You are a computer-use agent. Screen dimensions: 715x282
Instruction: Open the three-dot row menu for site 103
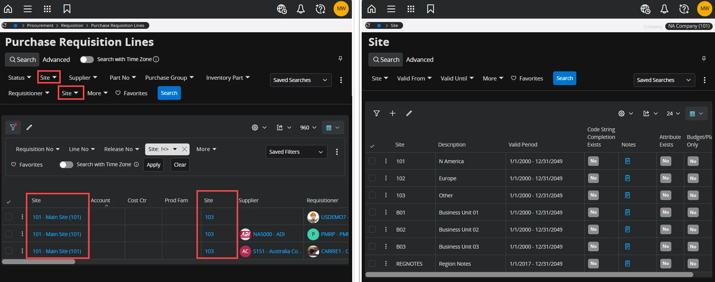click(386, 195)
